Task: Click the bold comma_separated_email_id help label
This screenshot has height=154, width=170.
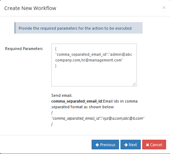Action: pos(77,101)
